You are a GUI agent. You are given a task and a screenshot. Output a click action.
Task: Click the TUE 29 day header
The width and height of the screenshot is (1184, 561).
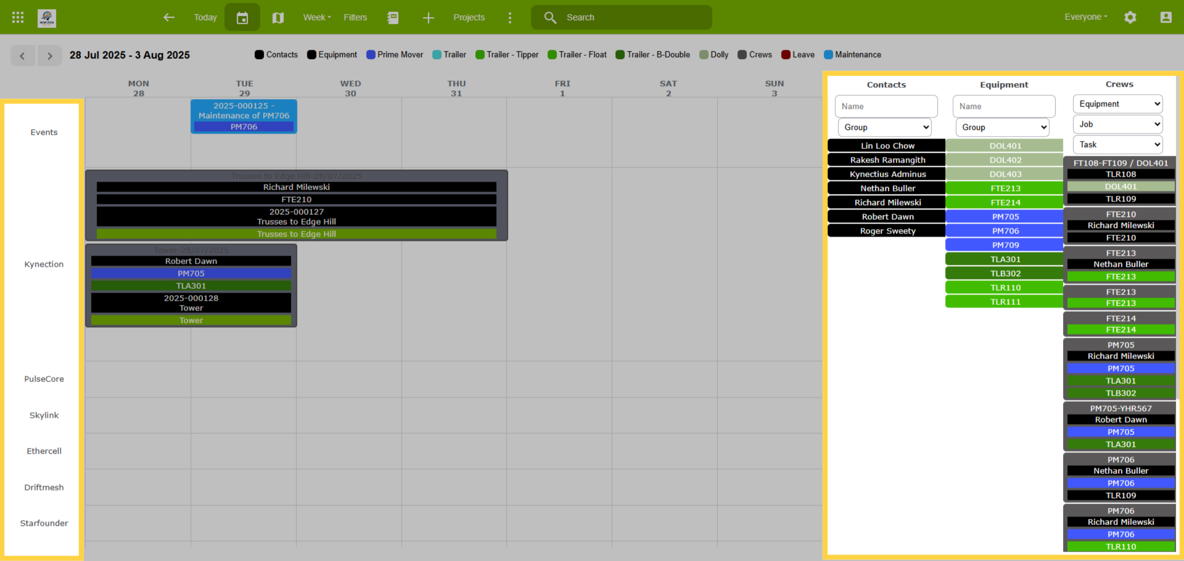coord(244,88)
